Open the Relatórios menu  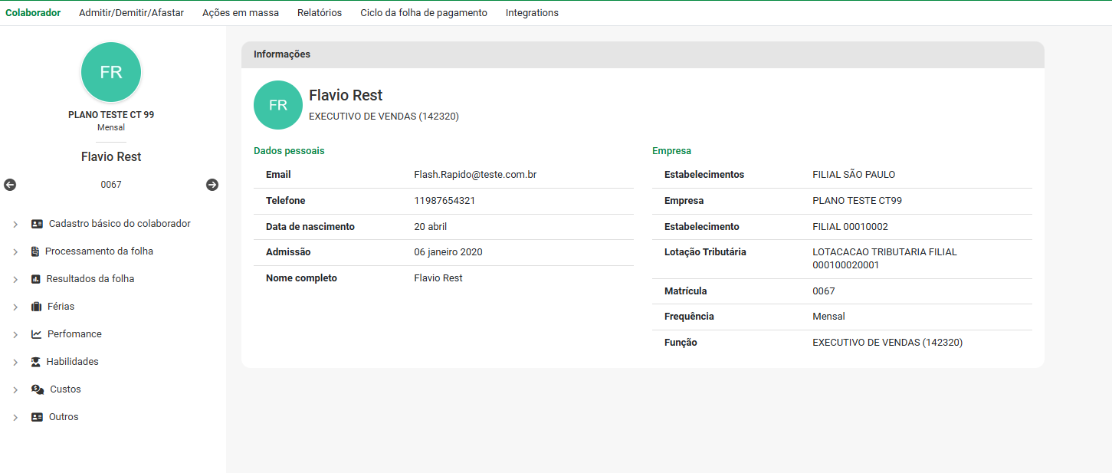click(x=320, y=13)
